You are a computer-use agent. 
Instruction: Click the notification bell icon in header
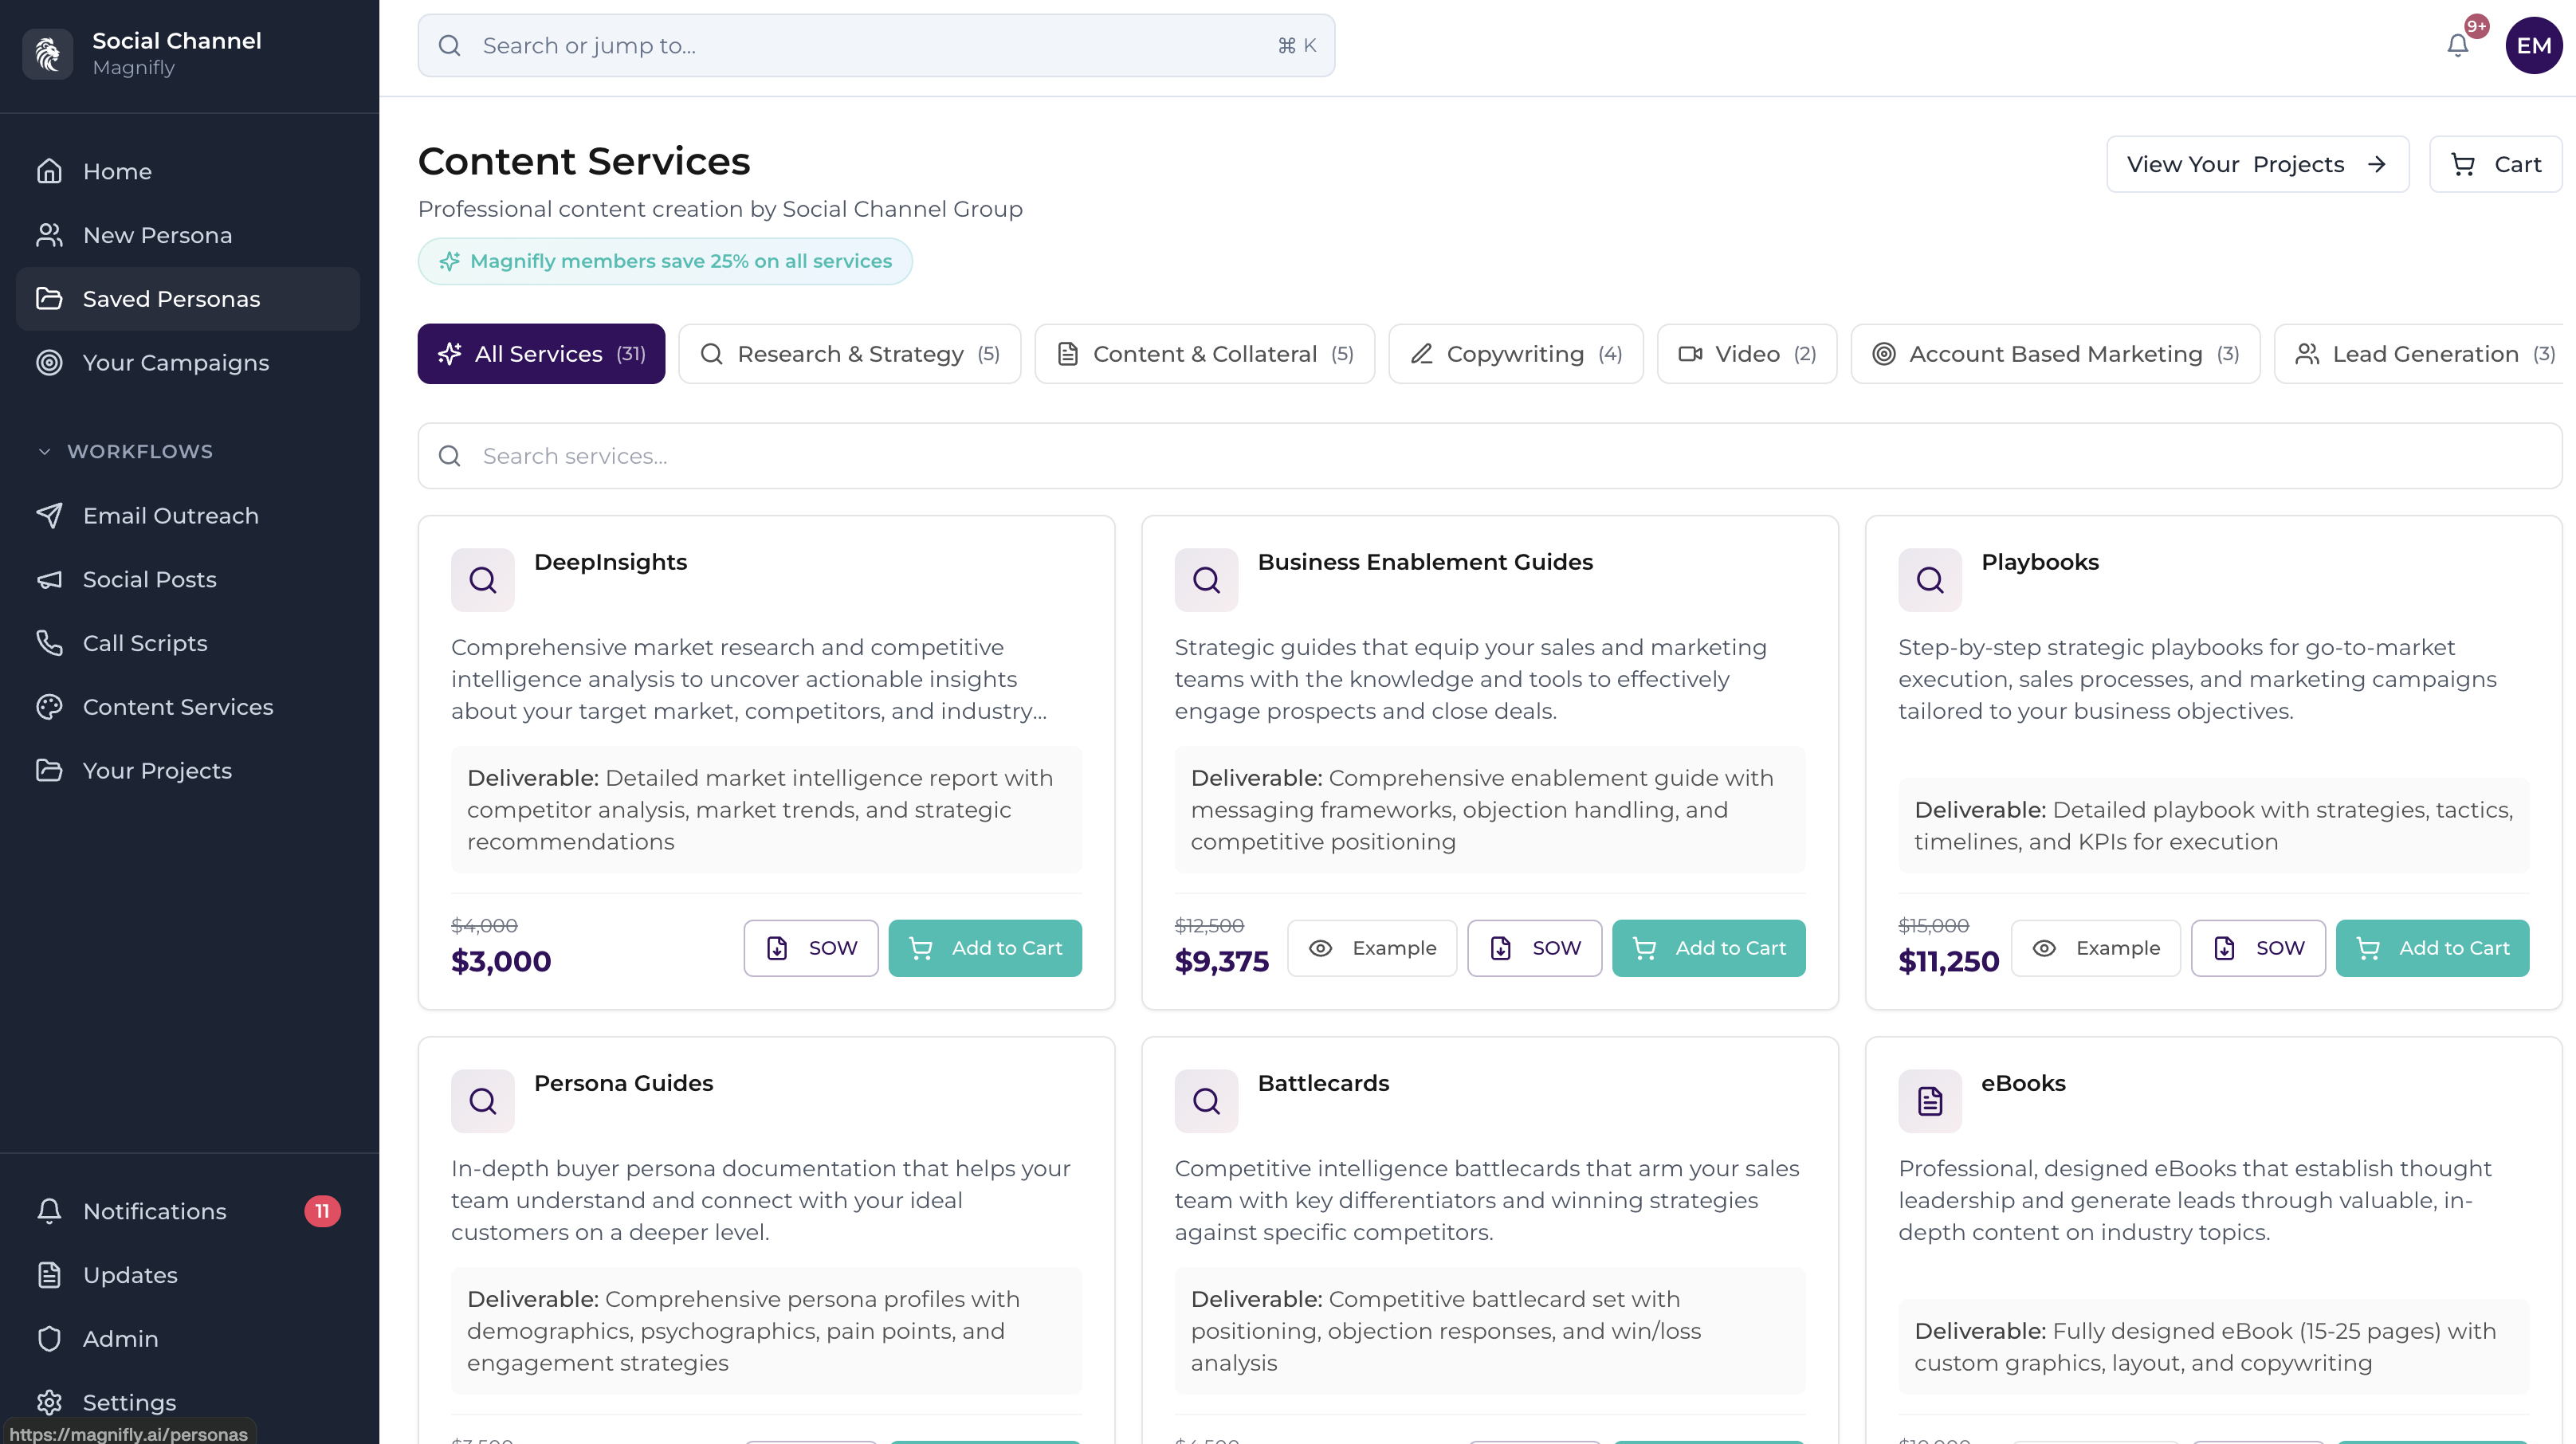tap(2457, 46)
